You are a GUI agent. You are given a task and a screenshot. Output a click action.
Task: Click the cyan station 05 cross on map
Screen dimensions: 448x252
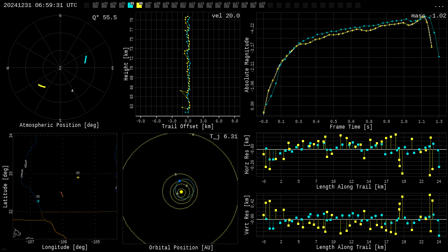point(38,201)
